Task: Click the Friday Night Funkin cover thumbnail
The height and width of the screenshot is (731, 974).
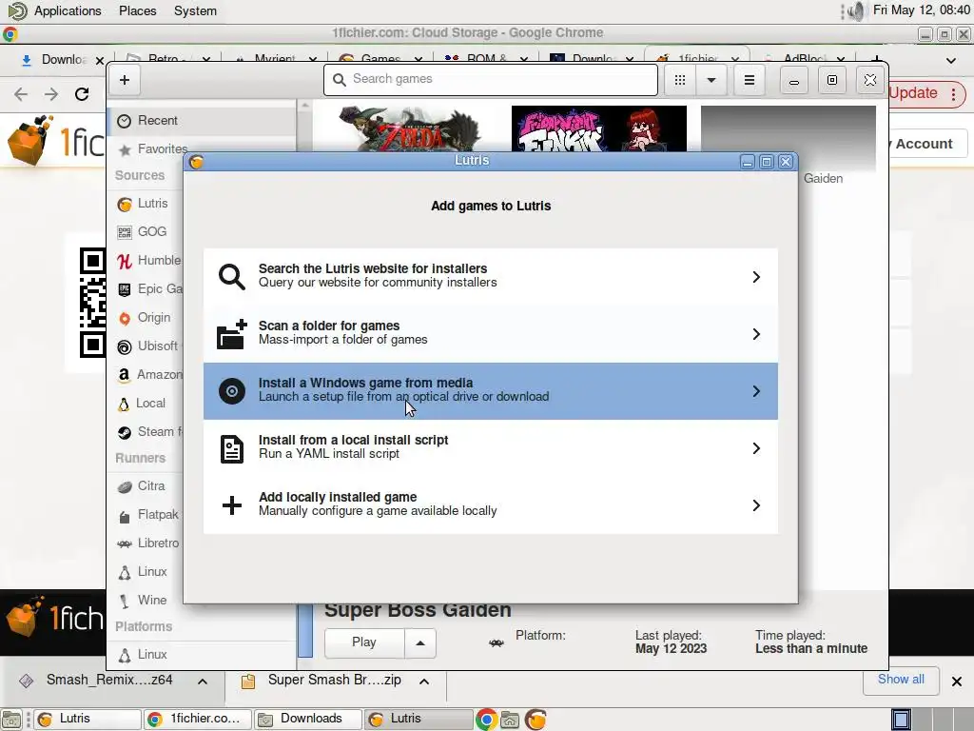Action: [599, 128]
